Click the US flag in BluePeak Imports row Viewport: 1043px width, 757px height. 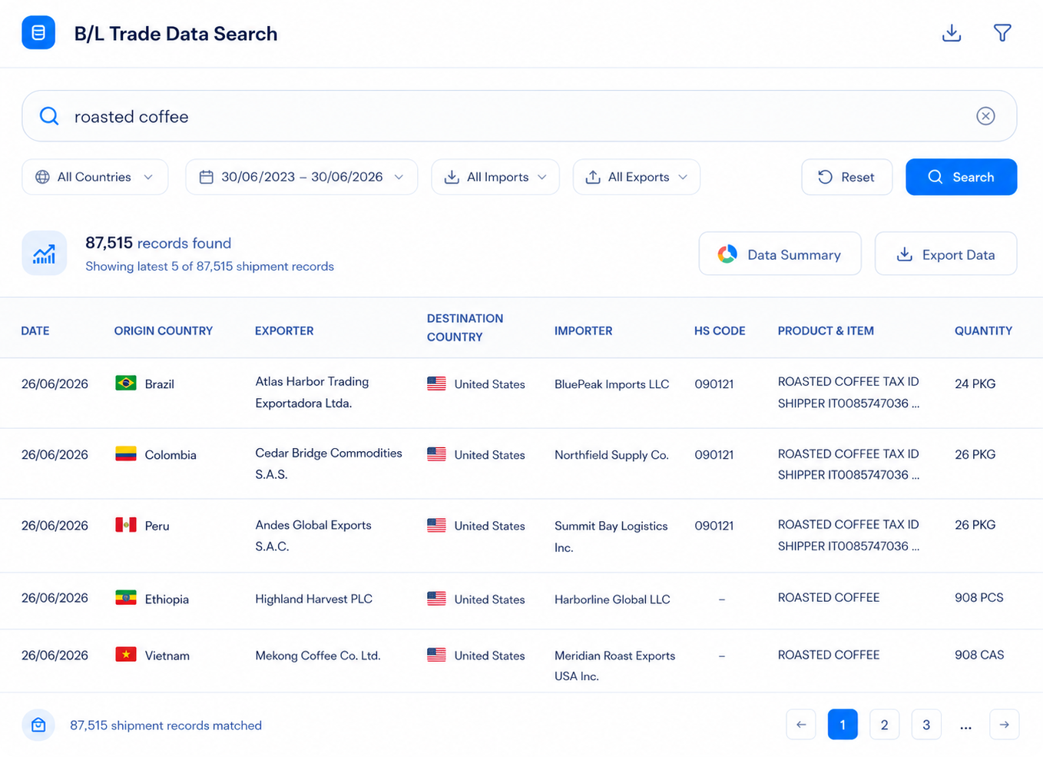point(436,383)
